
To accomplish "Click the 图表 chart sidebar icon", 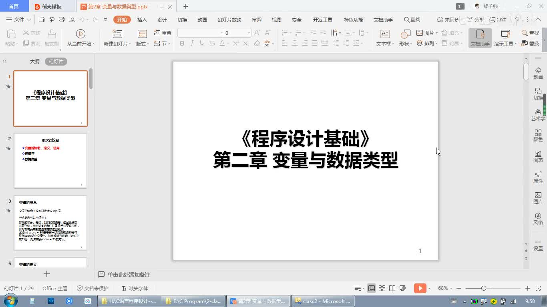I will click(x=538, y=156).
